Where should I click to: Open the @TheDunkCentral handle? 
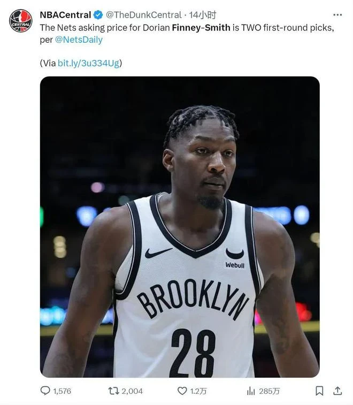[x=143, y=15]
